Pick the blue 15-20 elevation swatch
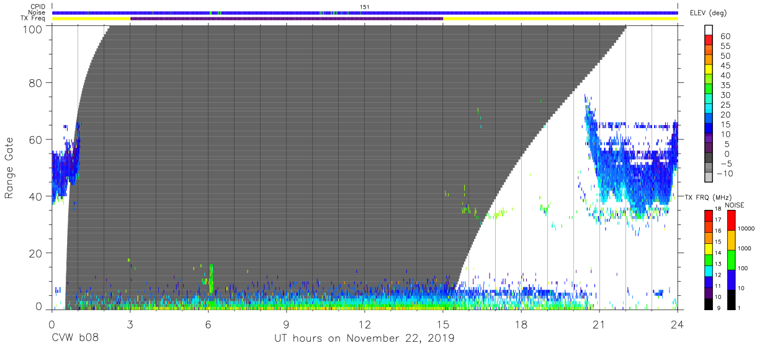Viewport: 762px width, 351px height. [x=709, y=119]
